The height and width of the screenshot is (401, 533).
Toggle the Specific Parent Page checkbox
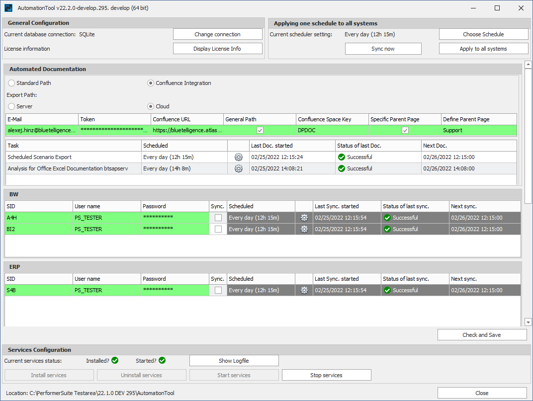(405, 130)
